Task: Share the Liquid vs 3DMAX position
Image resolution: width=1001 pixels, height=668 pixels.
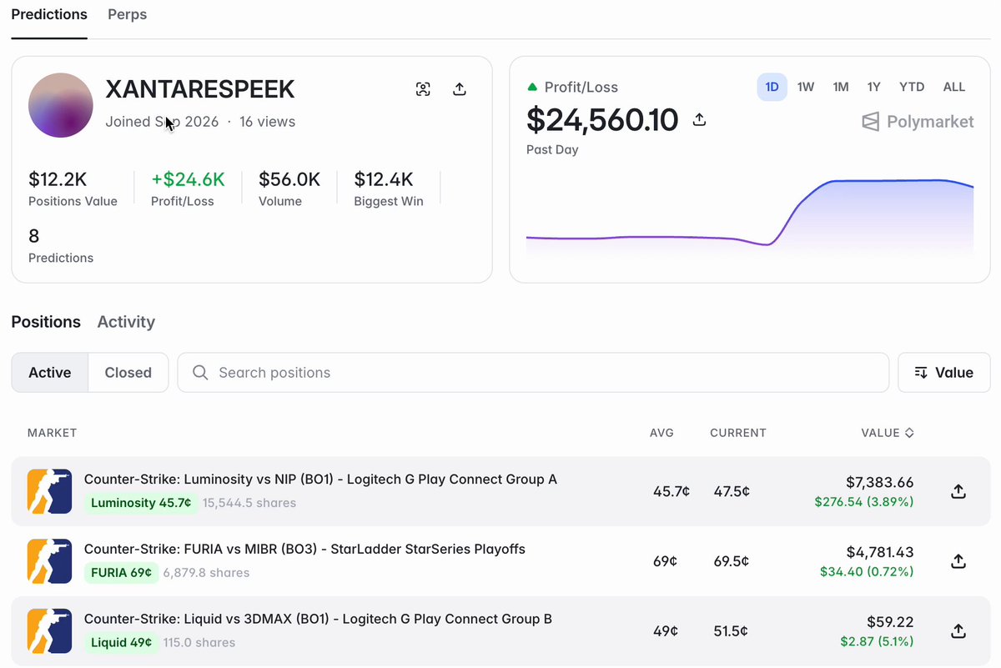Action: (x=958, y=630)
